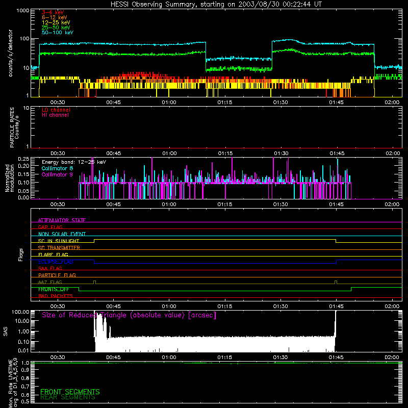Click the SAA FLAG label
This screenshot has height=408, width=408.
(50, 268)
